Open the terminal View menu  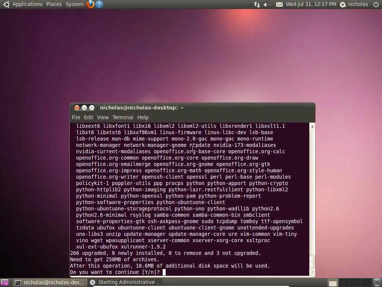pyautogui.click(x=103, y=117)
